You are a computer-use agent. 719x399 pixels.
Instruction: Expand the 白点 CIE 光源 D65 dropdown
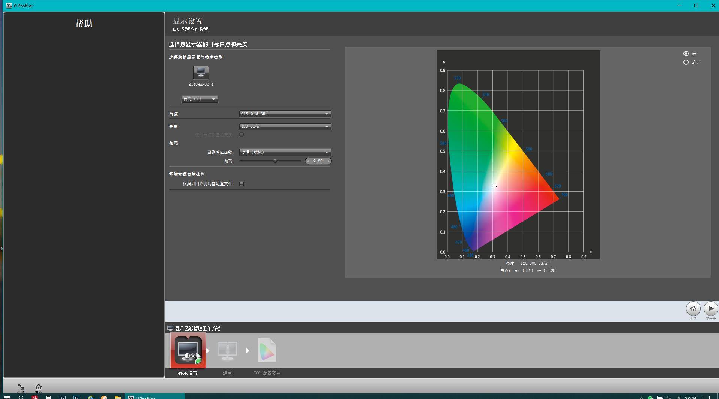coord(285,114)
